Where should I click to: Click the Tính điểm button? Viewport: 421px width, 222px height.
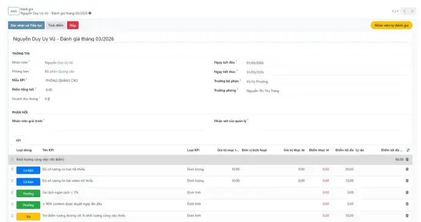(x=56, y=25)
